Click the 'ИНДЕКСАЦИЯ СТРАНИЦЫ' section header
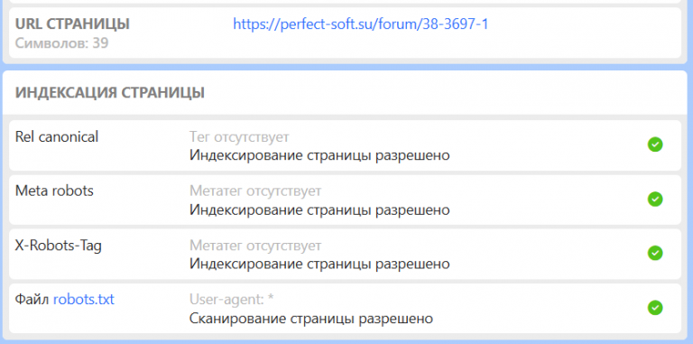Screen dimensions: 693x344 pyautogui.click(x=109, y=93)
